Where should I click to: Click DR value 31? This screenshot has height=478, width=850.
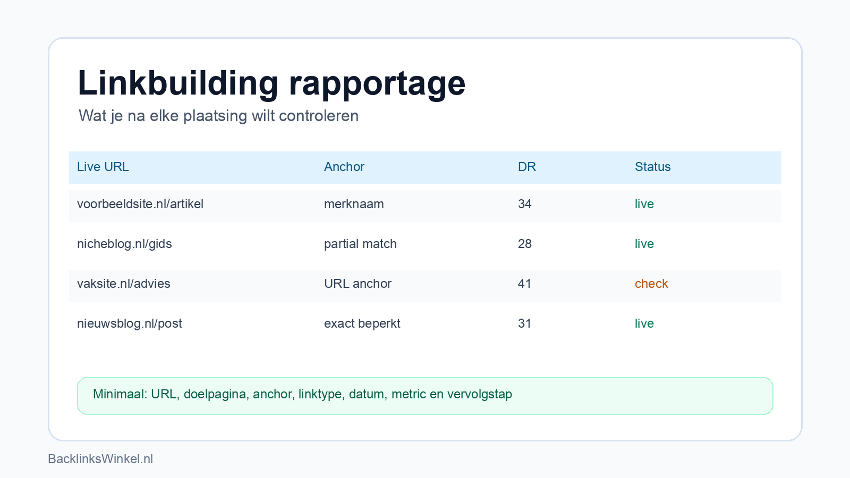point(525,323)
